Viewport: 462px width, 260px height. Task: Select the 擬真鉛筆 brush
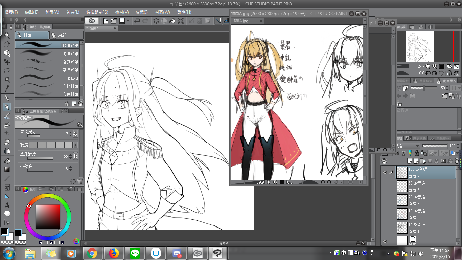coord(47,62)
